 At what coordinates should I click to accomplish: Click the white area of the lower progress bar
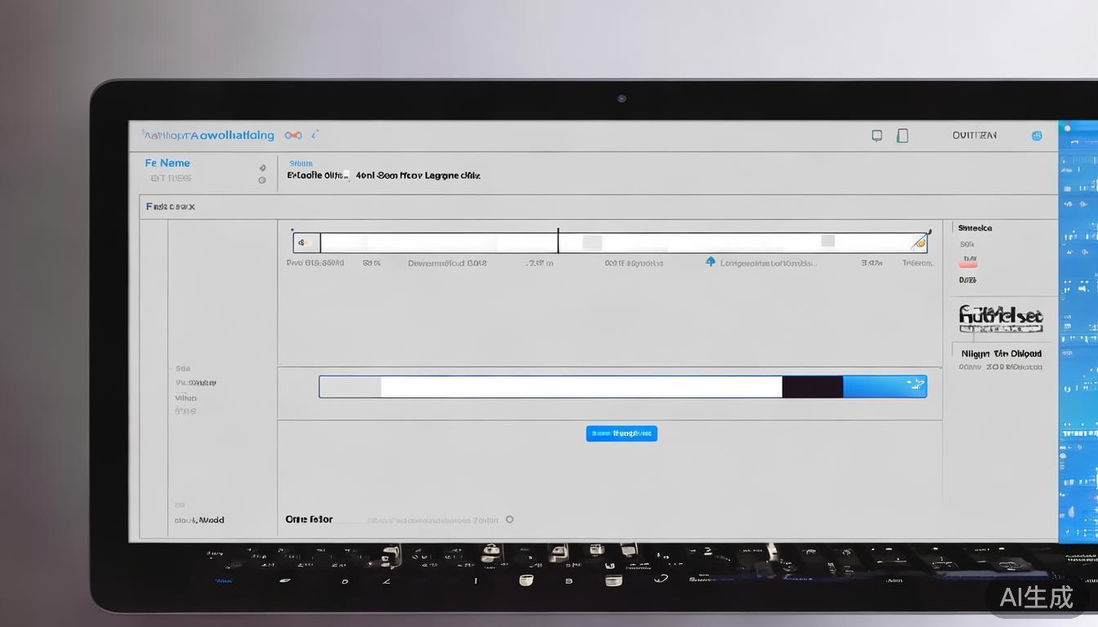[580, 387]
